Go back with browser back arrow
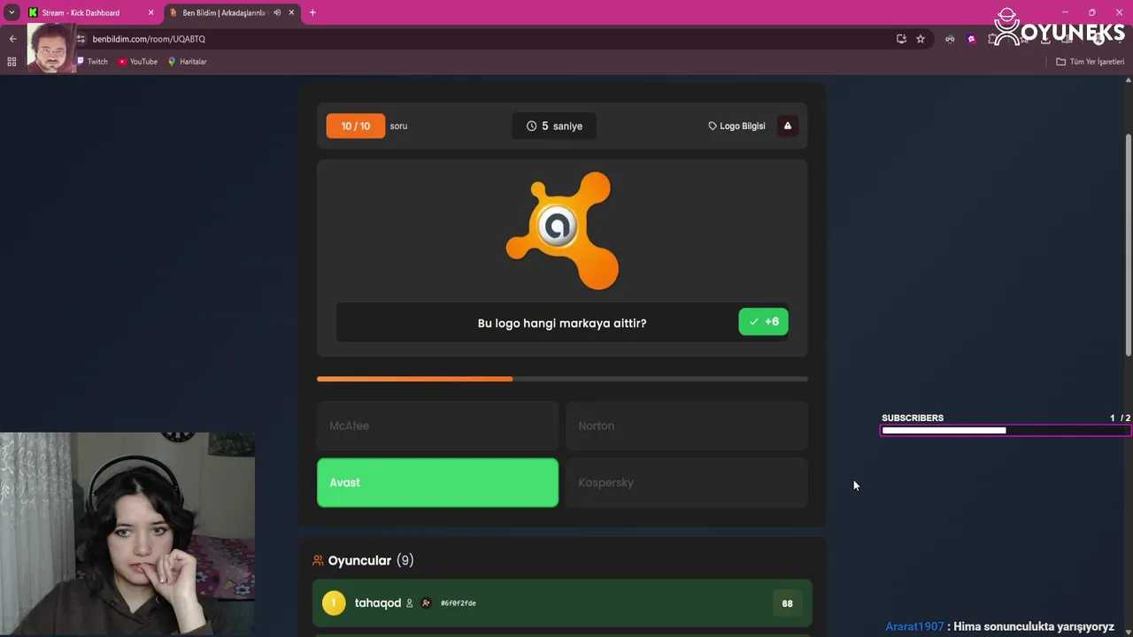The image size is (1133, 637). [x=12, y=39]
